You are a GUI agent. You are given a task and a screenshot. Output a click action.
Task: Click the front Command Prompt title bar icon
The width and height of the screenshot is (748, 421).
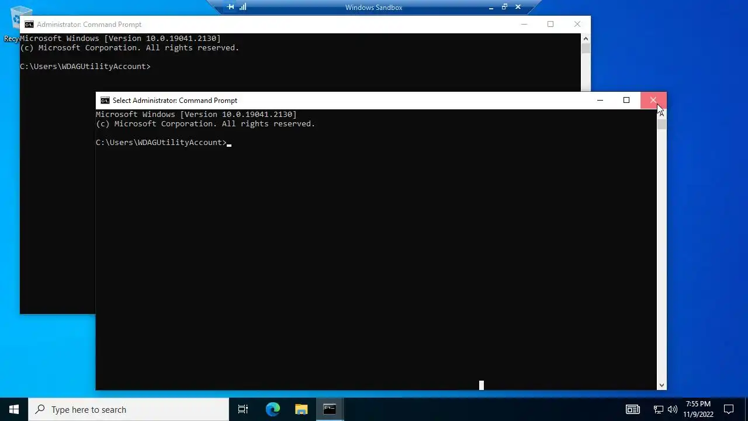pos(105,101)
